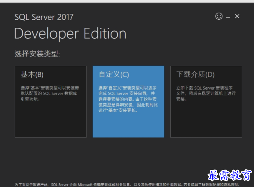
Task: Select the 基本(B) installation type tile
Action: point(51,101)
